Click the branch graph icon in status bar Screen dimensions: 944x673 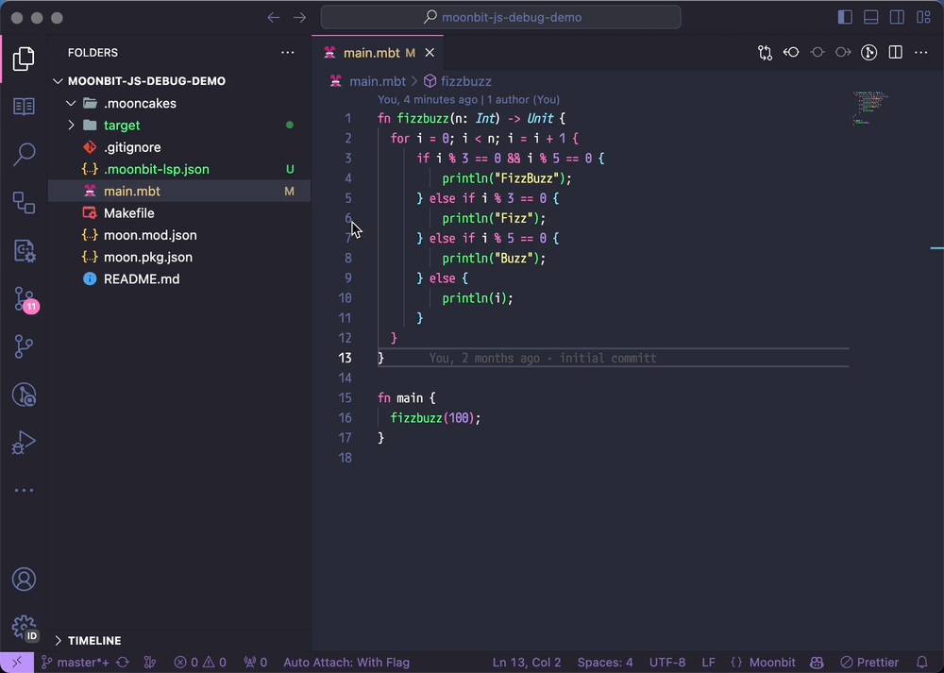point(150,663)
